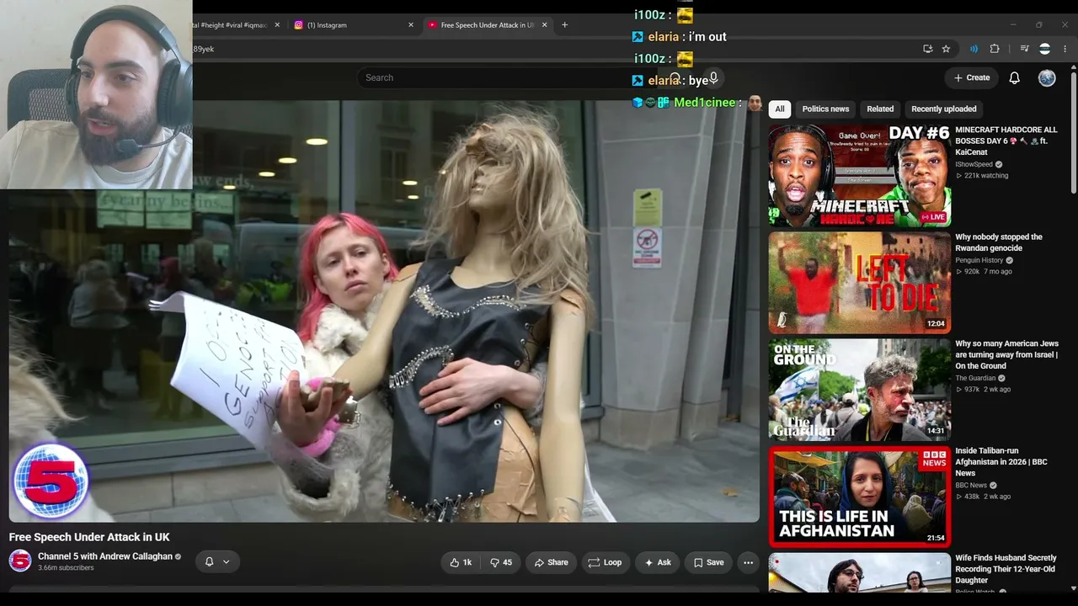
Task: Open The Guardian 'On the Ground' thumbnail
Action: pyautogui.click(x=860, y=390)
